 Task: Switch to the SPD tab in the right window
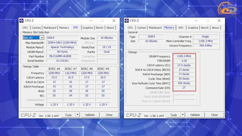181,28
